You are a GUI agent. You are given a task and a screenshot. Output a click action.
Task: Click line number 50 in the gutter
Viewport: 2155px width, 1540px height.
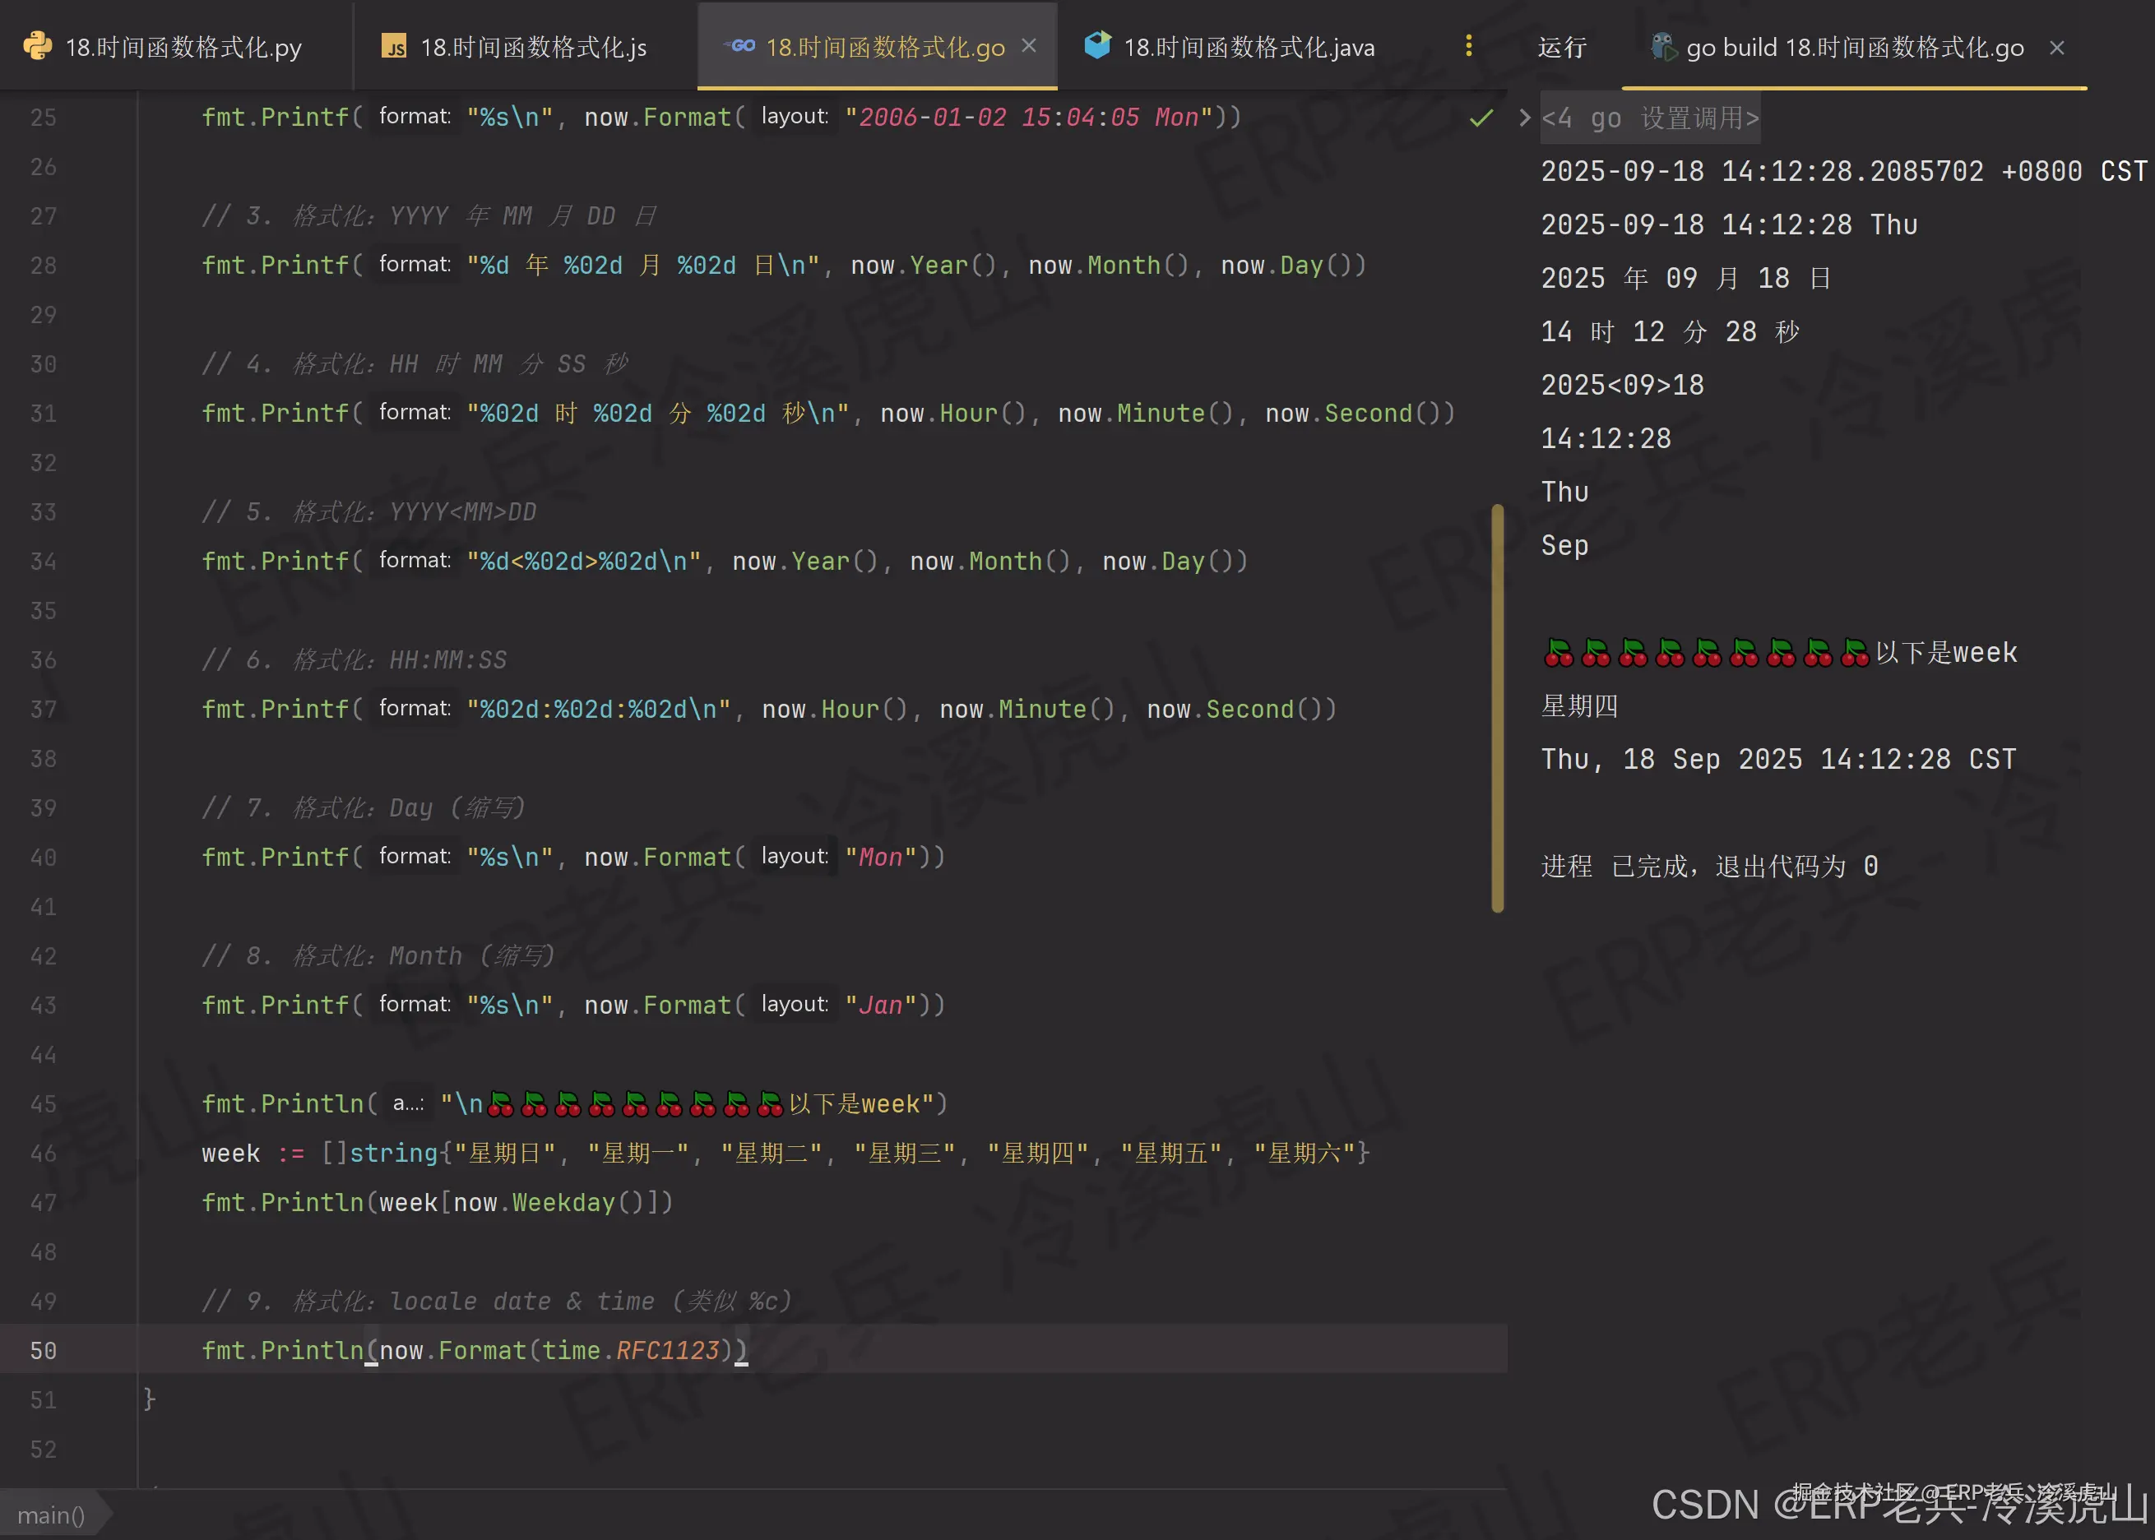(x=43, y=1350)
